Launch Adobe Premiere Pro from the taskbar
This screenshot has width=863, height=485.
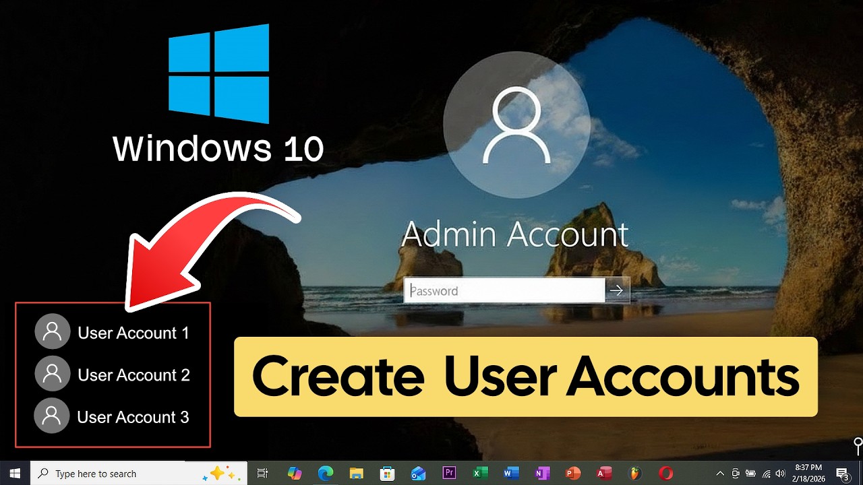(449, 474)
